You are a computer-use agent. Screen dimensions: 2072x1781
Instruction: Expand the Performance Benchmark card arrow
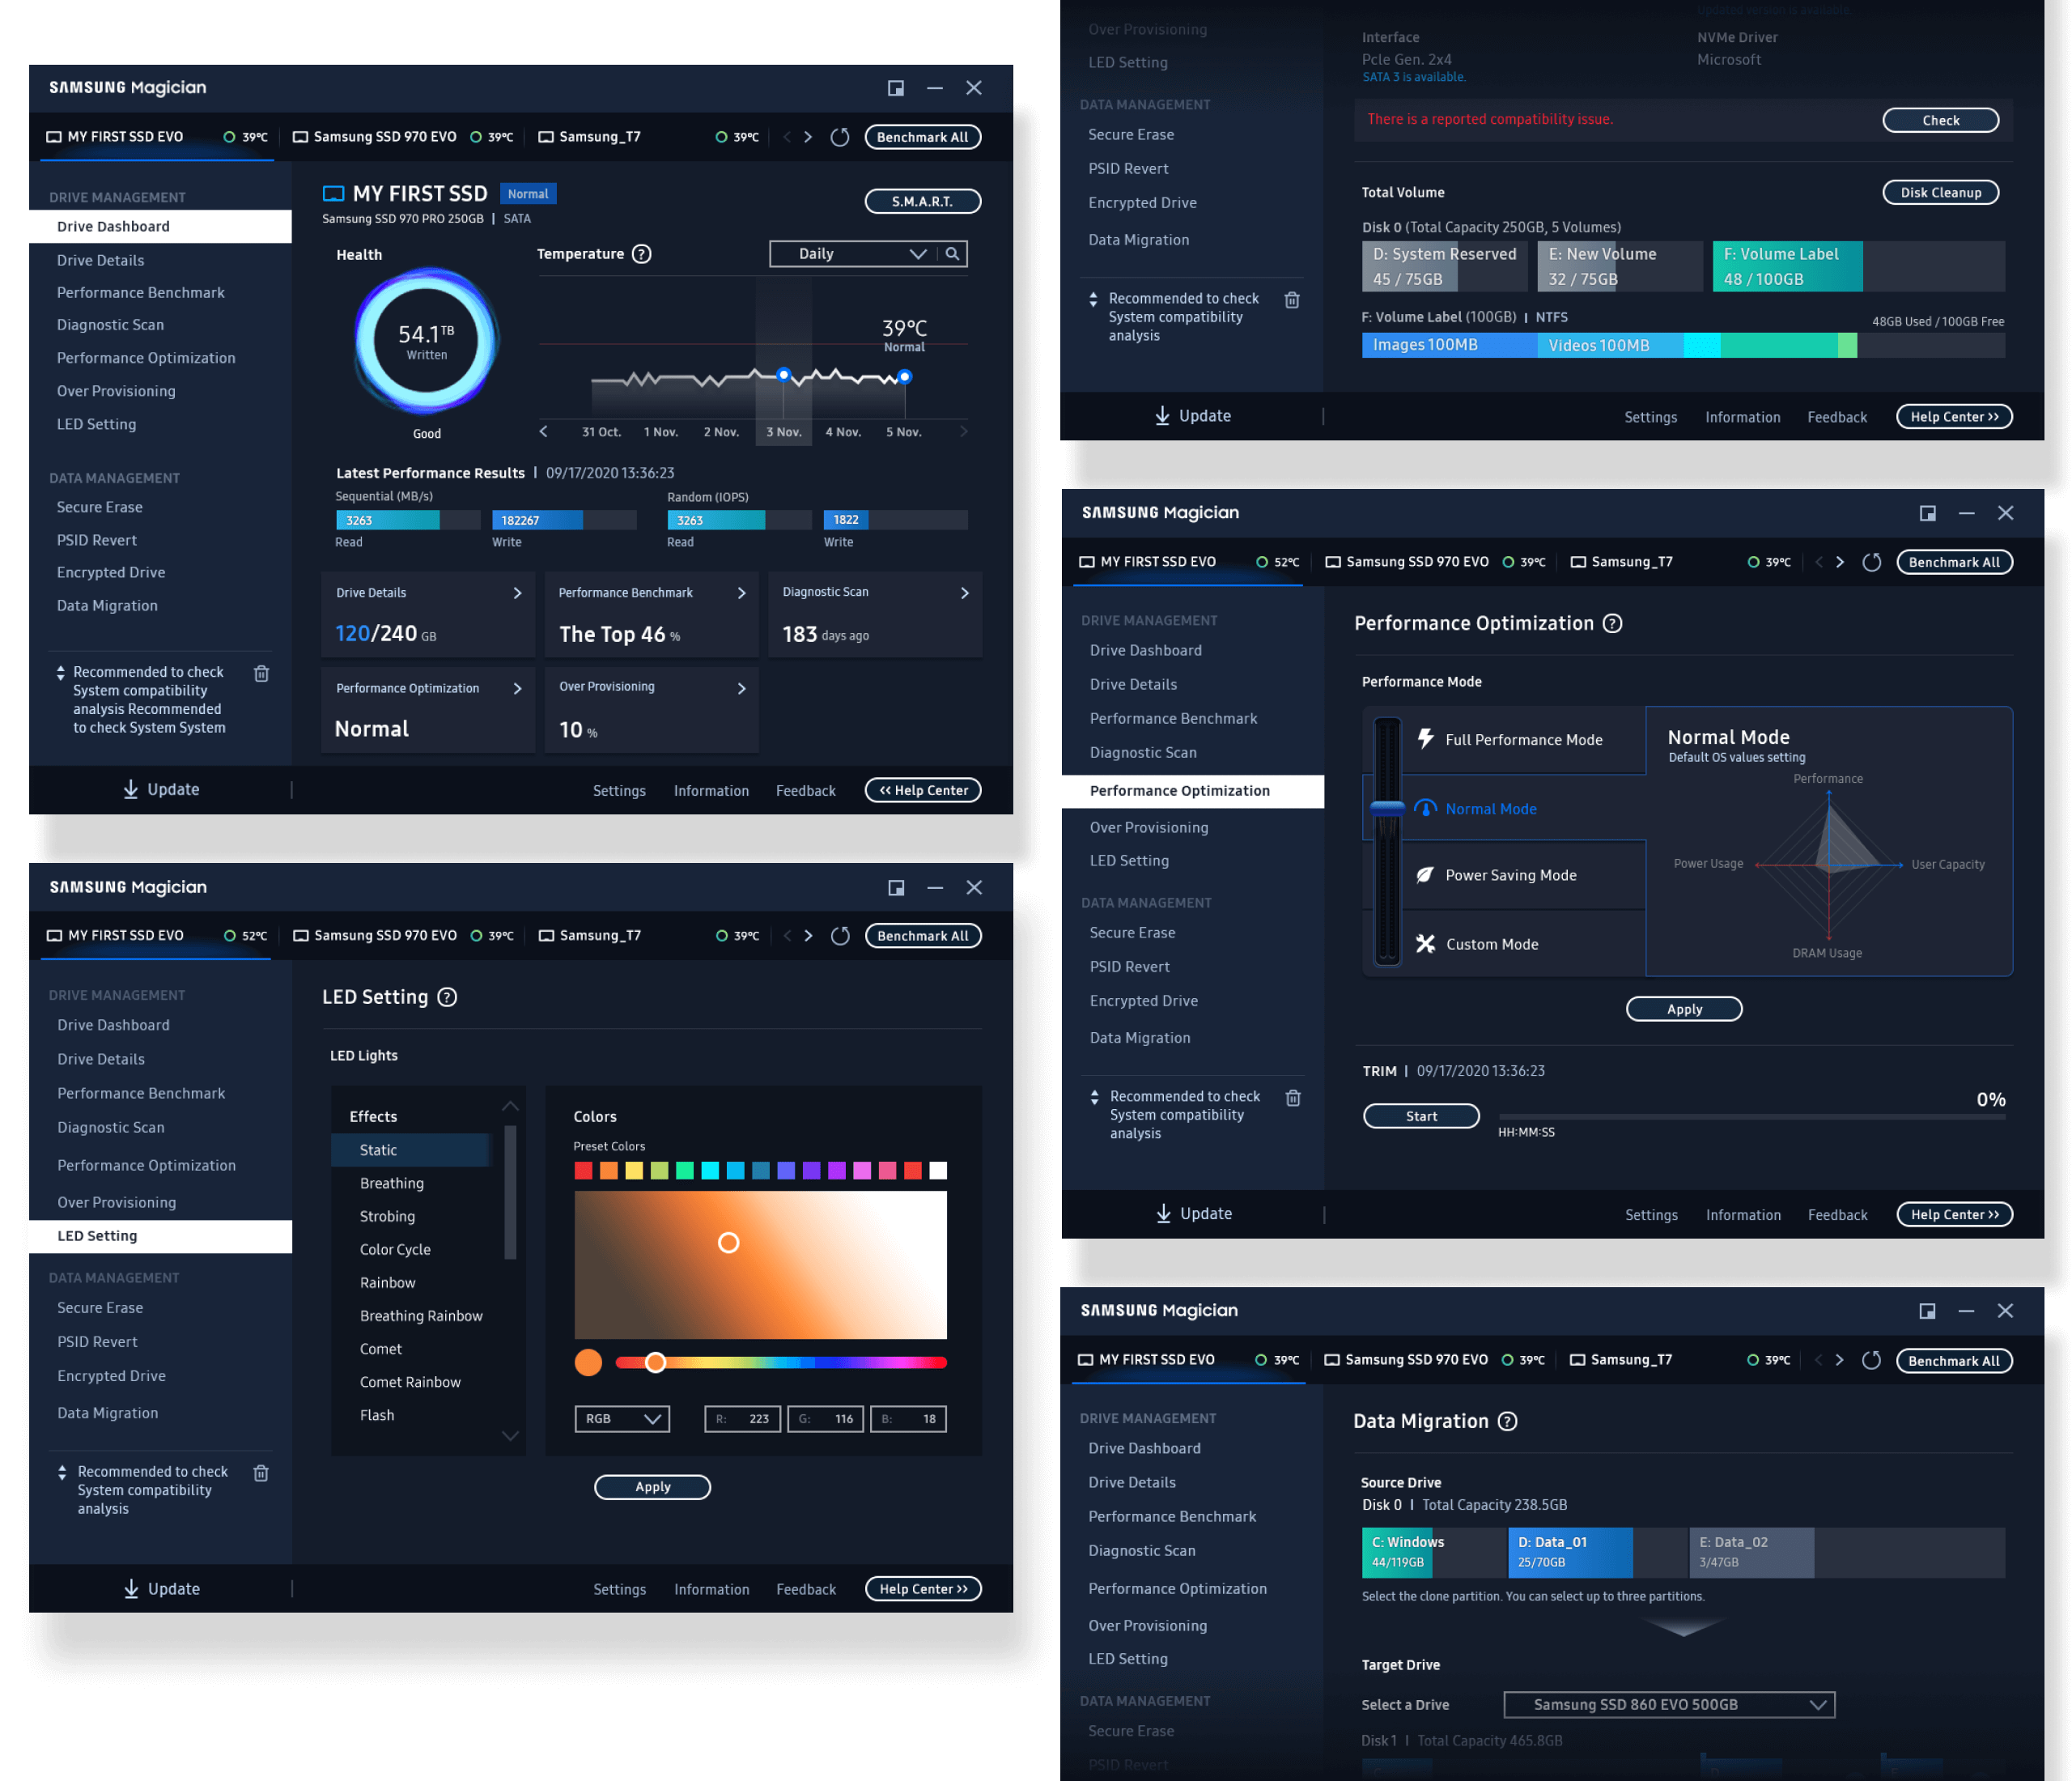click(x=741, y=593)
